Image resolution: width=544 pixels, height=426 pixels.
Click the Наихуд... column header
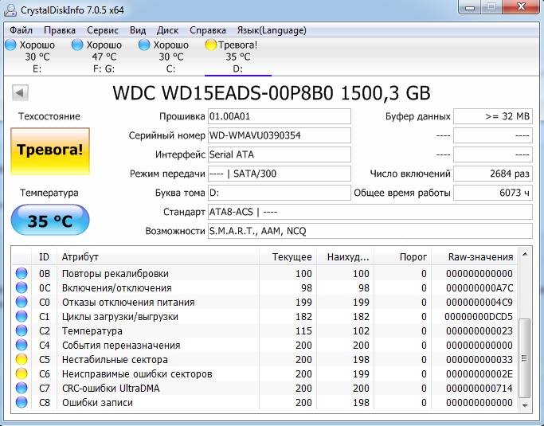pyautogui.click(x=345, y=257)
